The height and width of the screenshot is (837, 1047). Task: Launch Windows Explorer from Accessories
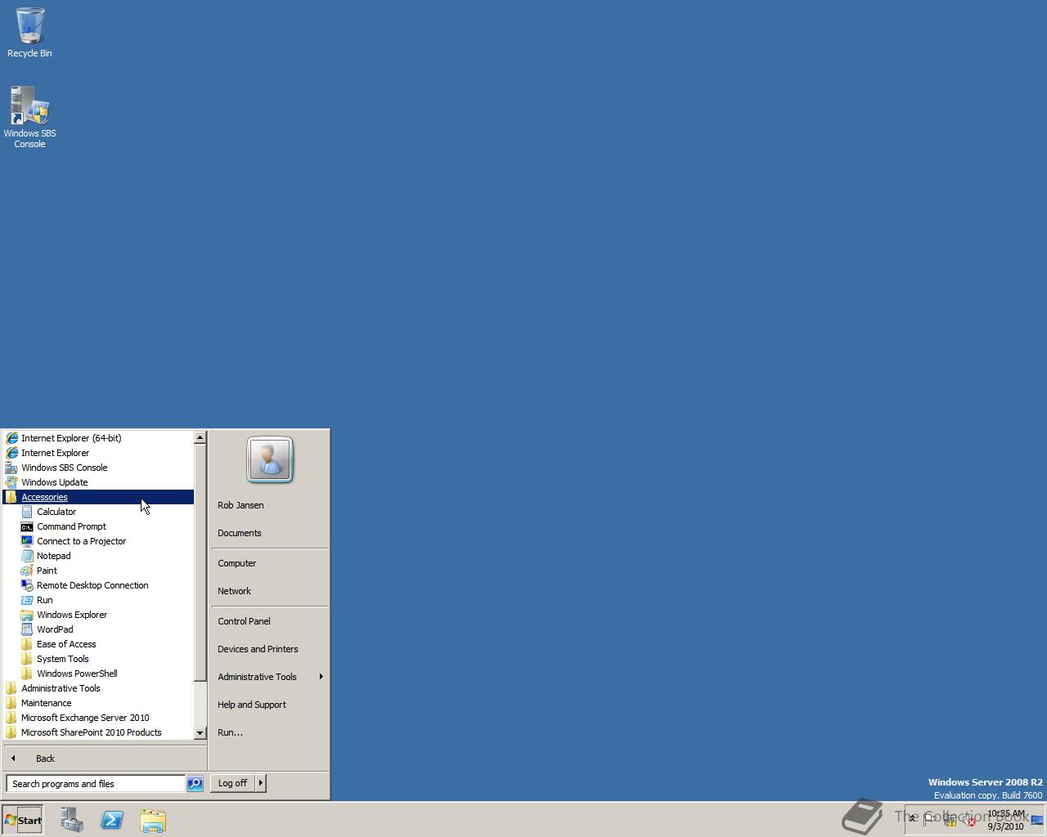(x=98, y=615)
